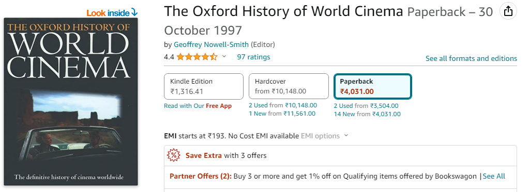View 2 Used hardcover offers from ₹10,148.00

283,105
